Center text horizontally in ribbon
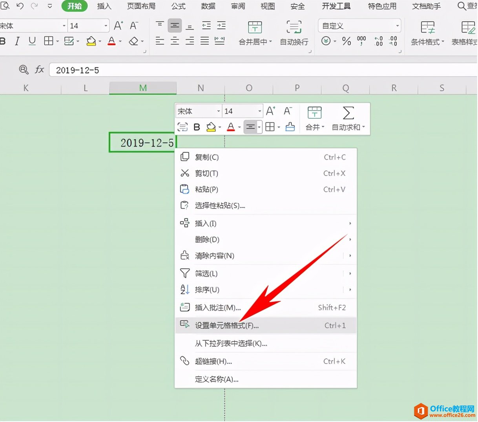This screenshot has width=478, height=422. (x=175, y=41)
